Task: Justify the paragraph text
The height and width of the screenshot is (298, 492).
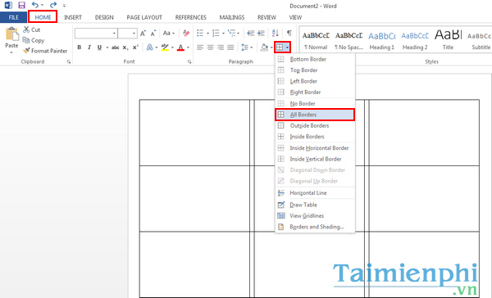Action: tap(230, 47)
